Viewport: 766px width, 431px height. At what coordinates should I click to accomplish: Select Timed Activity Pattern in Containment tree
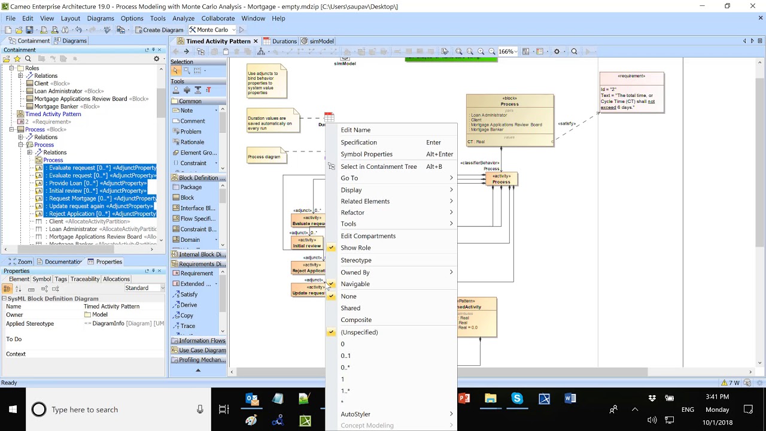53,114
